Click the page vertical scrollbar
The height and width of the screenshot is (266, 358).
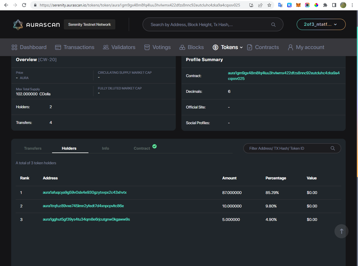pos(357,102)
